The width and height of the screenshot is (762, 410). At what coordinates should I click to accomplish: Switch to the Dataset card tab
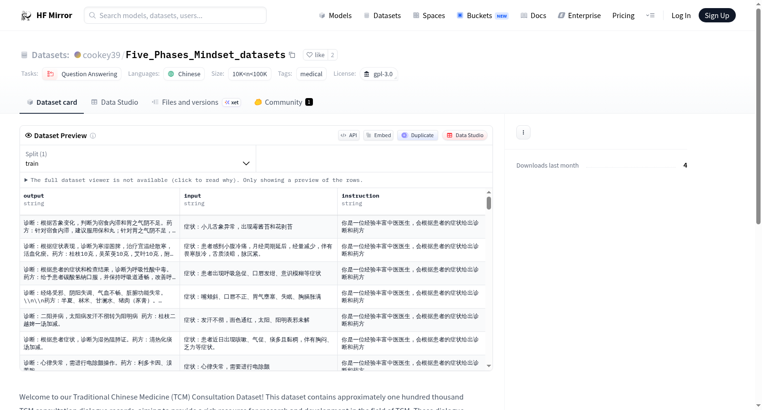[52, 102]
